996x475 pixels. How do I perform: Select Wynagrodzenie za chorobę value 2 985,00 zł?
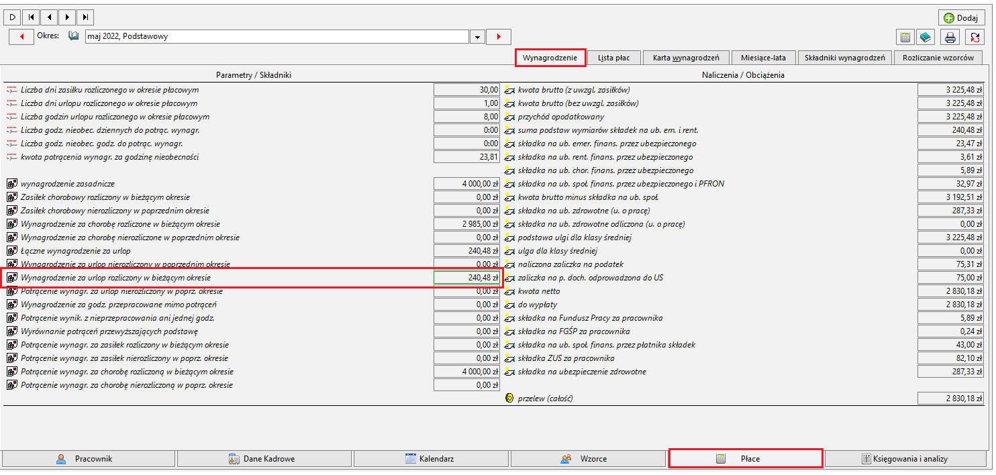tap(467, 223)
